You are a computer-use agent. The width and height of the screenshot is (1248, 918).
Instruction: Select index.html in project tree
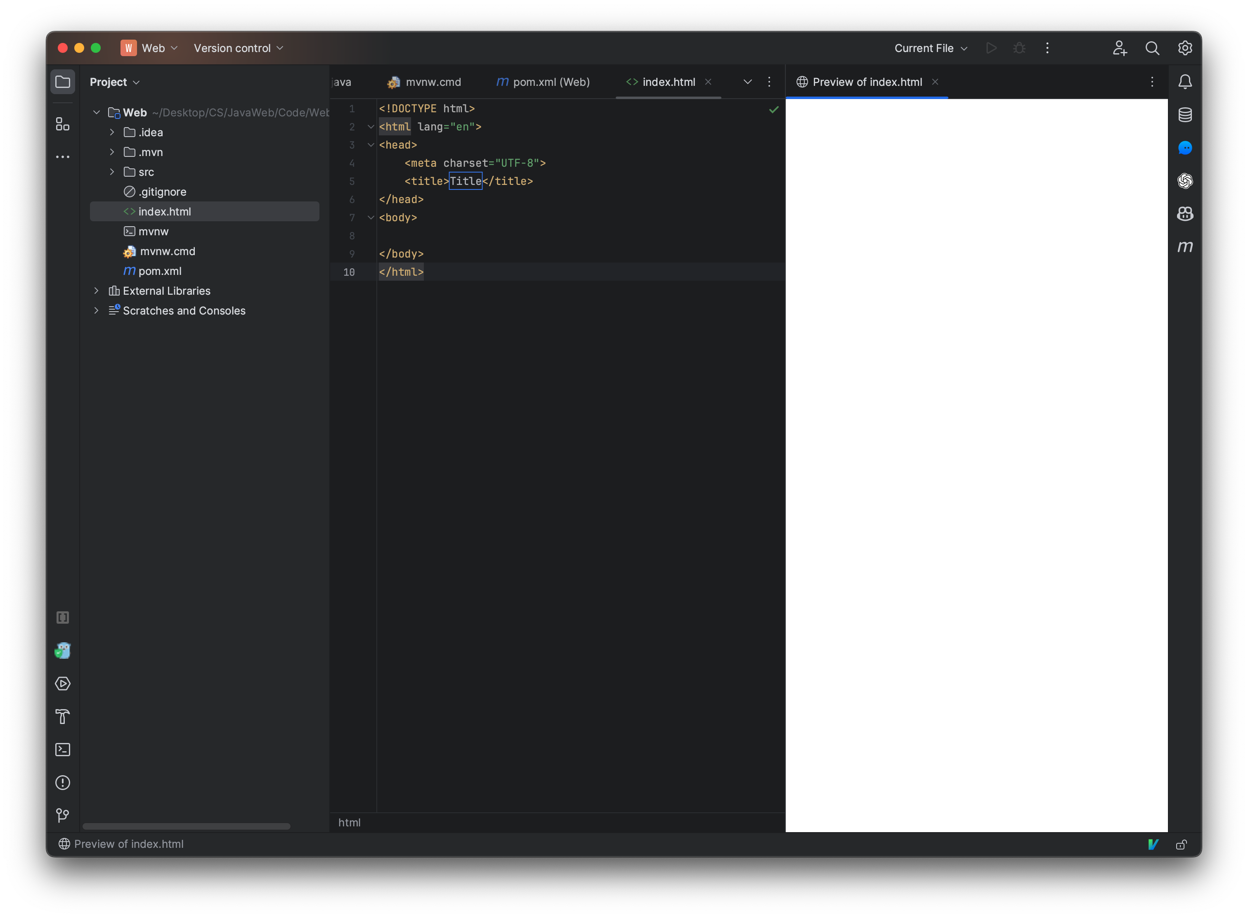coord(204,212)
